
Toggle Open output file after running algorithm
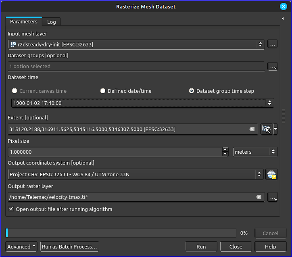pyautogui.click(x=11, y=209)
